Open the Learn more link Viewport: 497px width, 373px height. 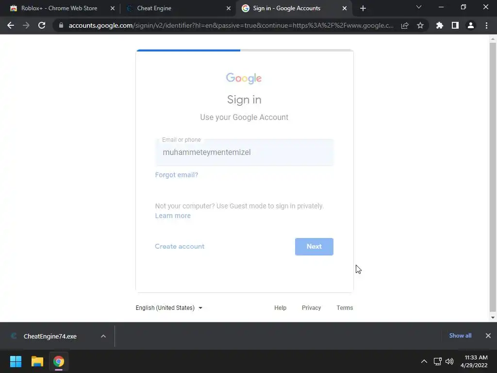[x=173, y=216]
